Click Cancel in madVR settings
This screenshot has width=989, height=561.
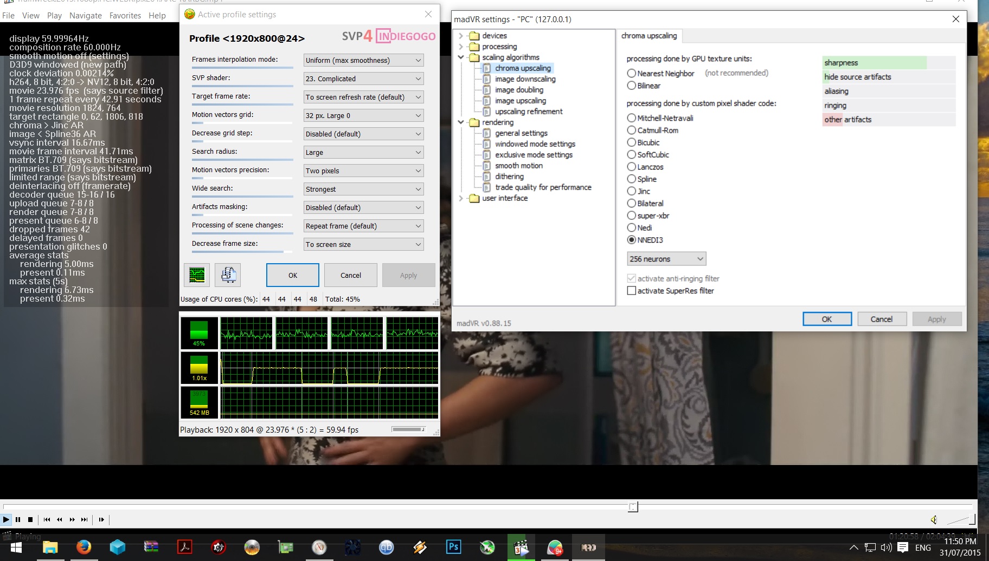(881, 319)
